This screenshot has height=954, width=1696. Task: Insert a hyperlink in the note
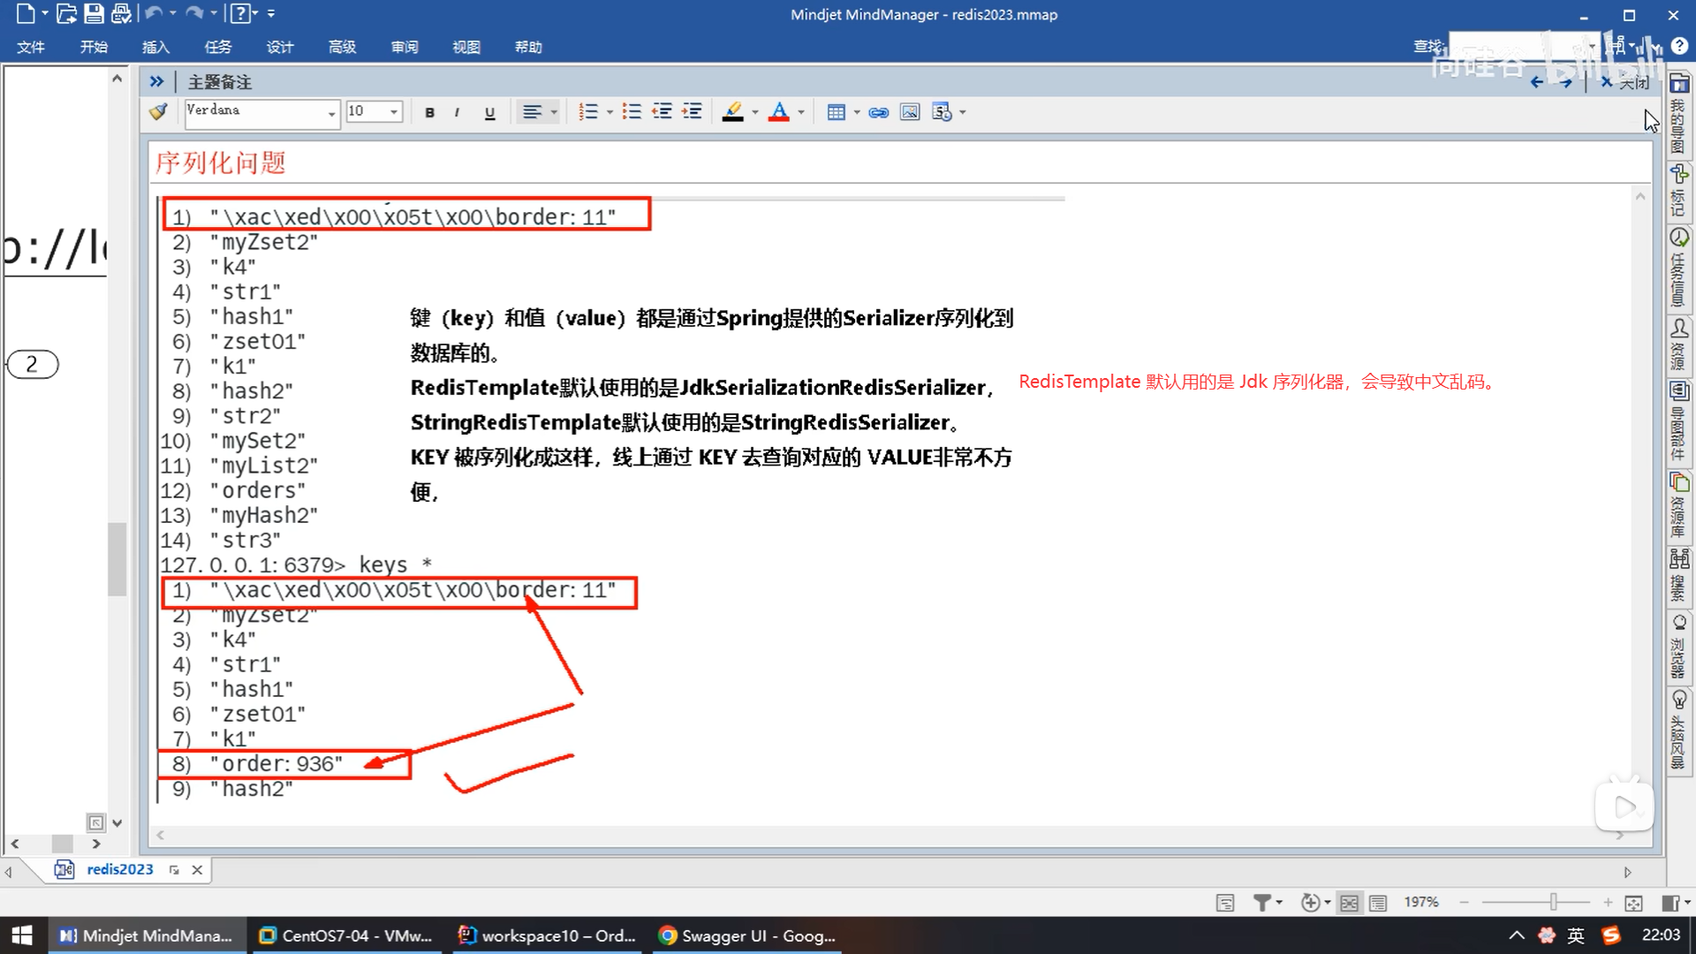(x=878, y=112)
